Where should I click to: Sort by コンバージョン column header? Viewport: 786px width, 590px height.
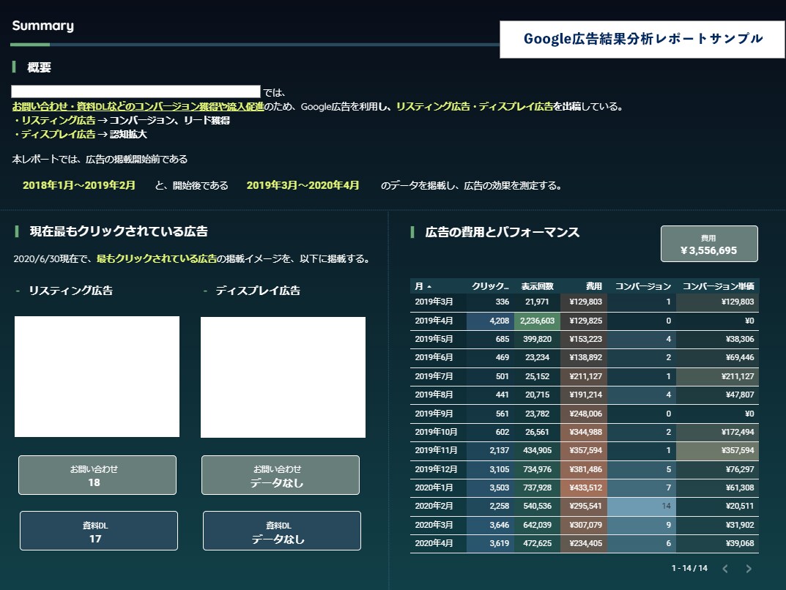pyautogui.click(x=642, y=286)
